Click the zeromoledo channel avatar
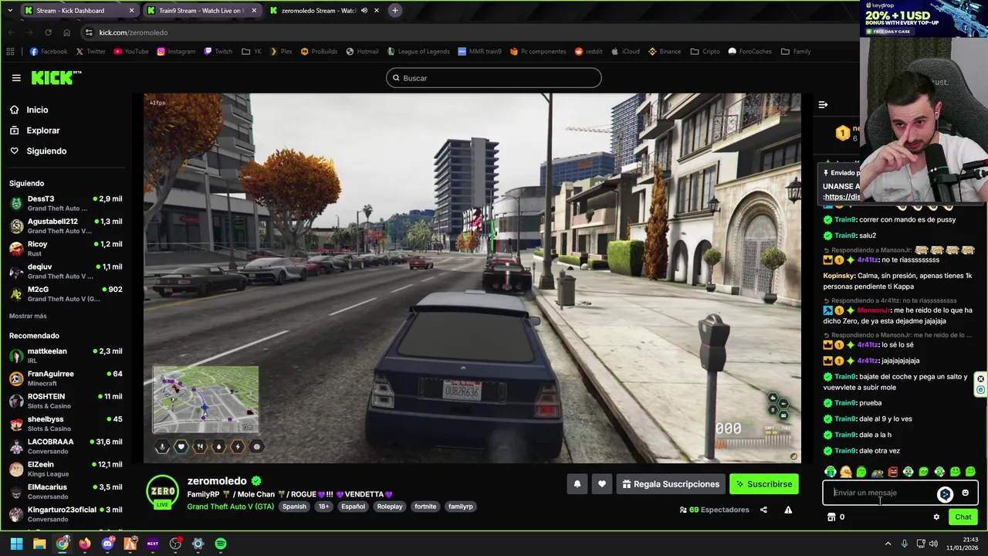Viewport: 988px width, 556px height. coord(164,492)
